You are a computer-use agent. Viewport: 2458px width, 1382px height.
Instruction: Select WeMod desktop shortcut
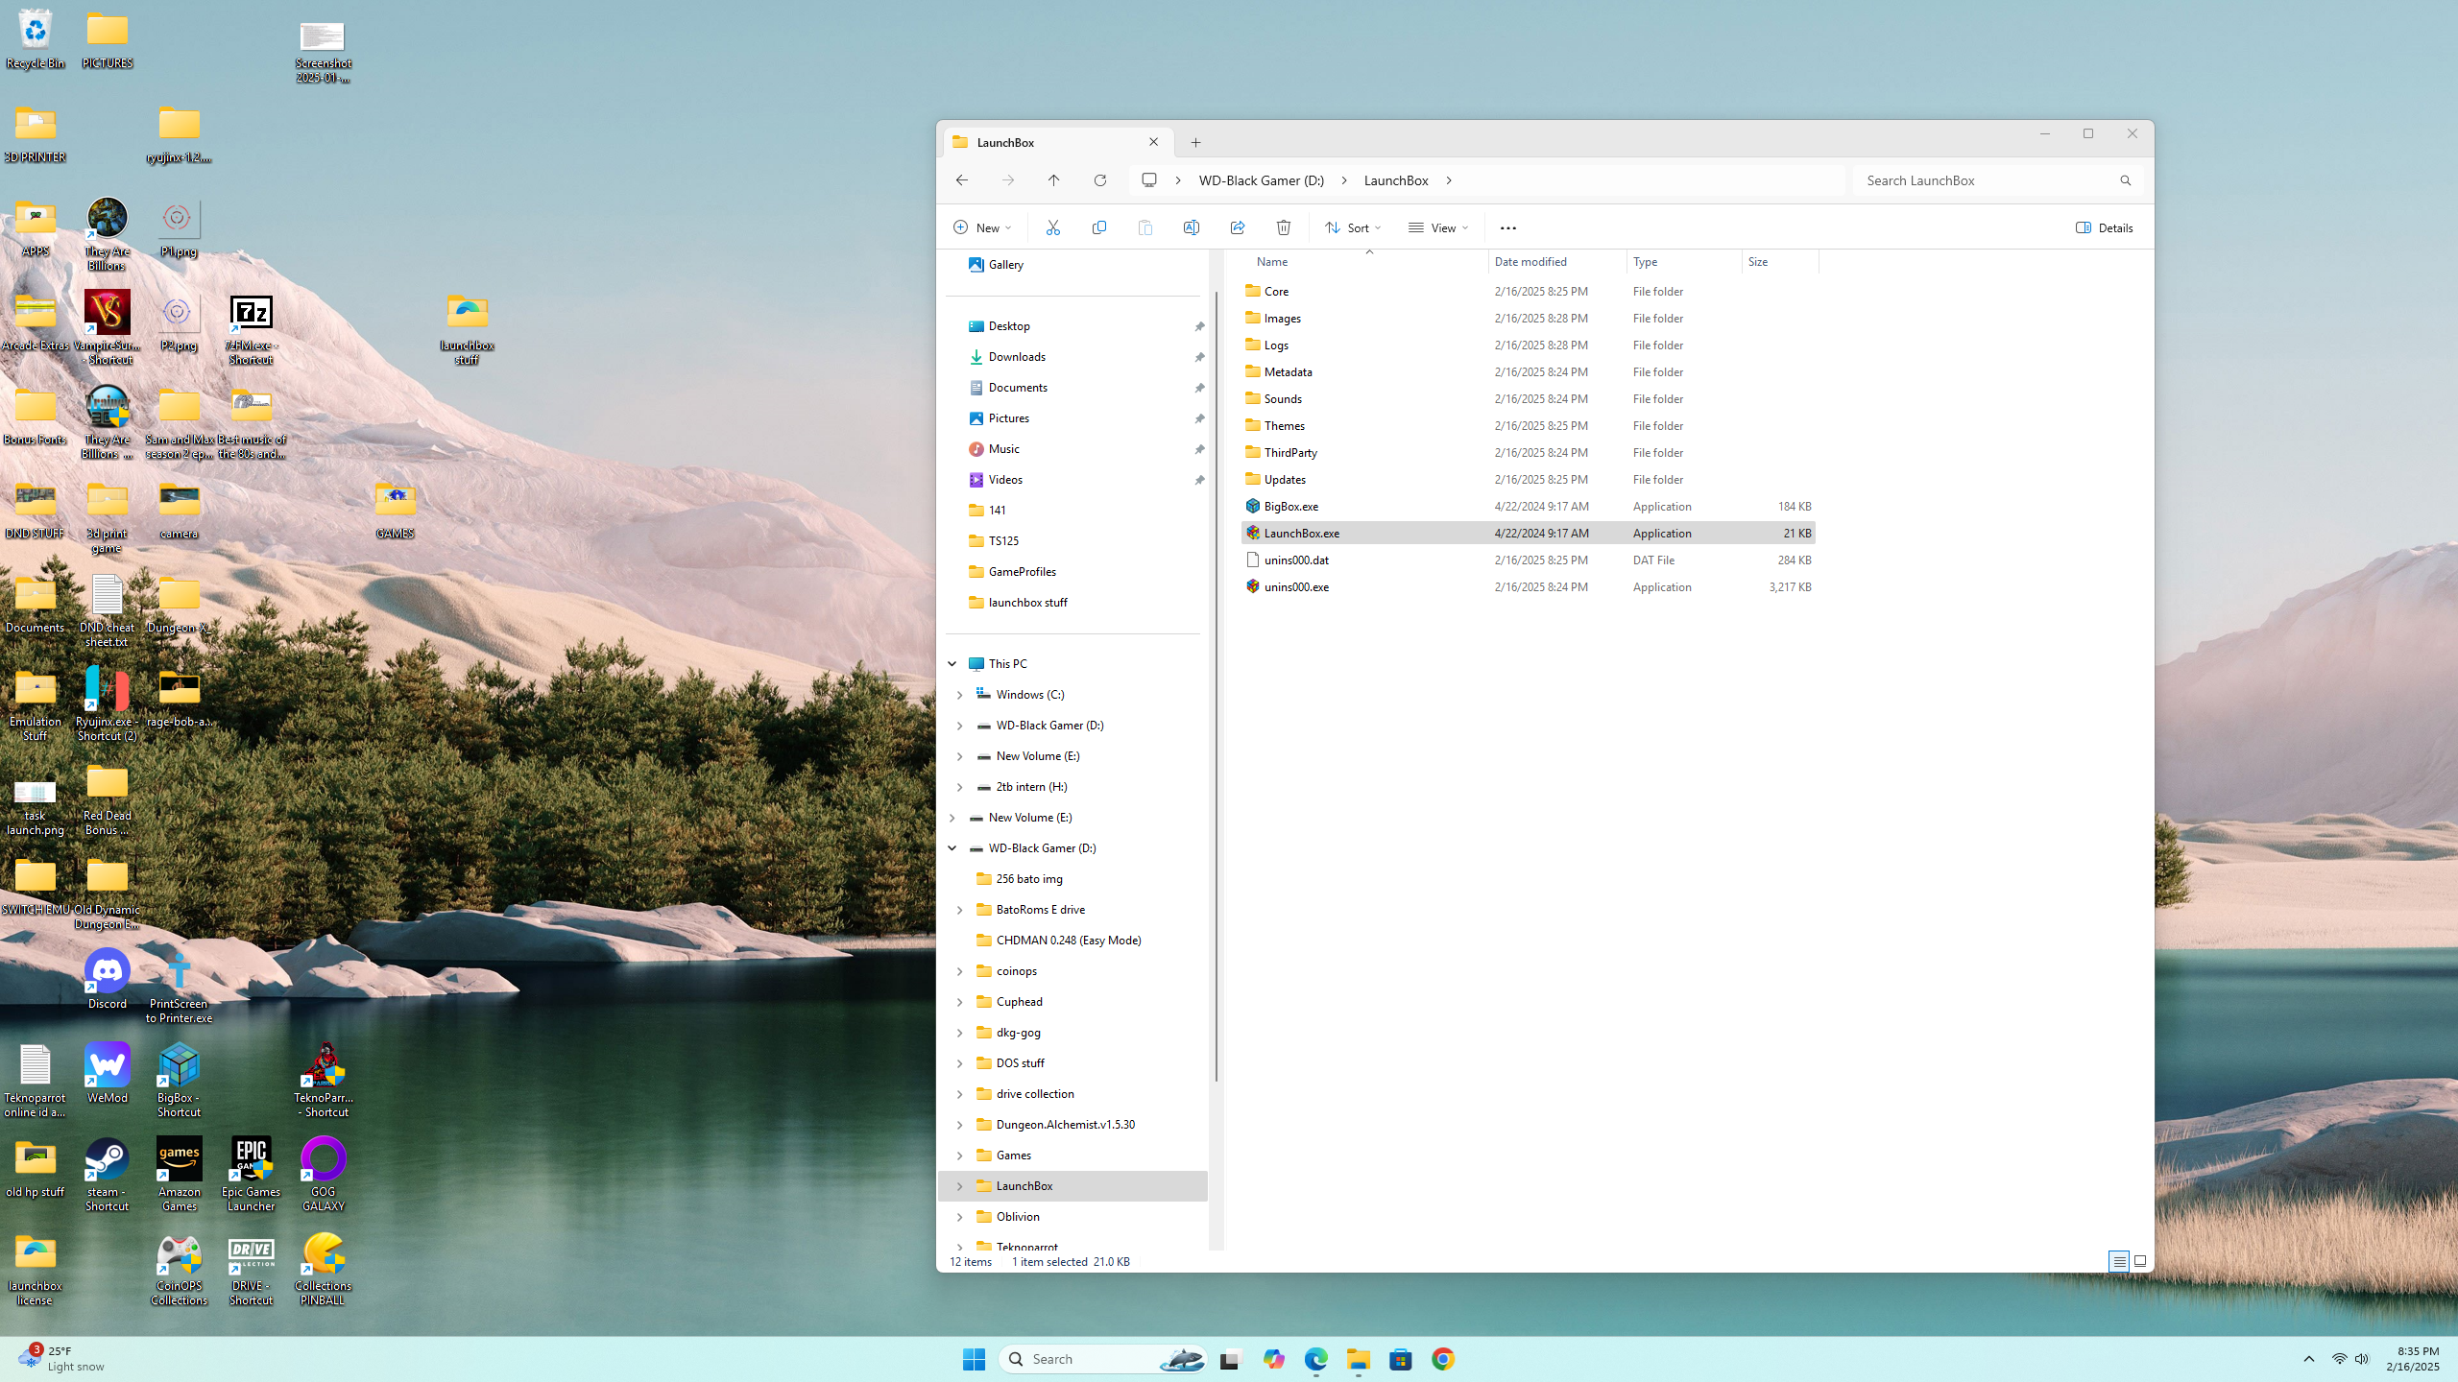coord(108,1073)
